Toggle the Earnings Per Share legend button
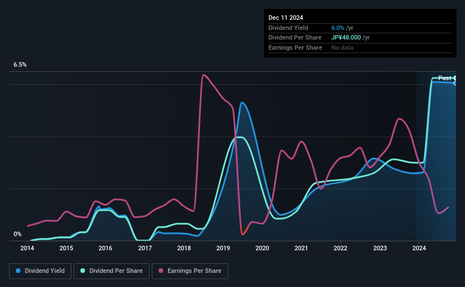The height and width of the screenshot is (287, 465). point(190,271)
